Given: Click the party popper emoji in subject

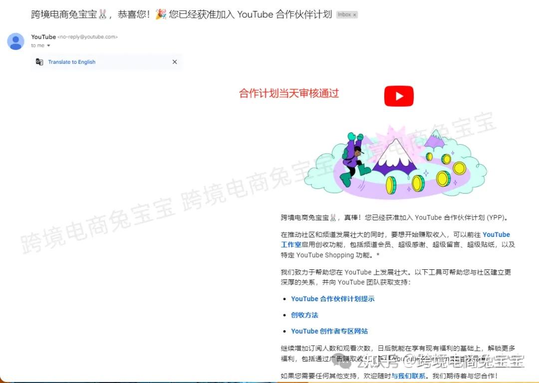Looking at the screenshot, I should click(x=161, y=15).
